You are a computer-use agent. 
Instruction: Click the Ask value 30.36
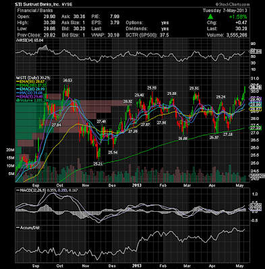(x=80, y=17)
